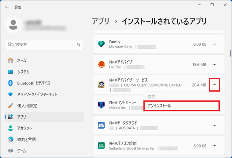The height and width of the screenshot is (158, 232).
Task: Open more options for Family
Action: click(x=214, y=44)
